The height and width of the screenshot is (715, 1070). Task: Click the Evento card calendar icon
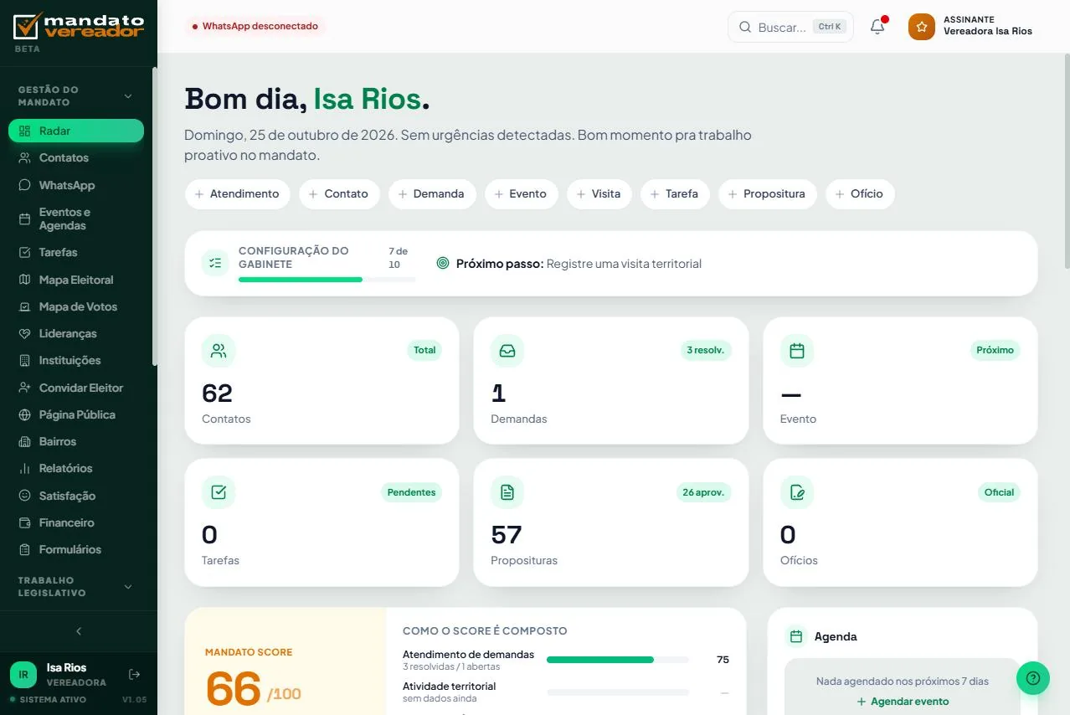tap(797, 351)
